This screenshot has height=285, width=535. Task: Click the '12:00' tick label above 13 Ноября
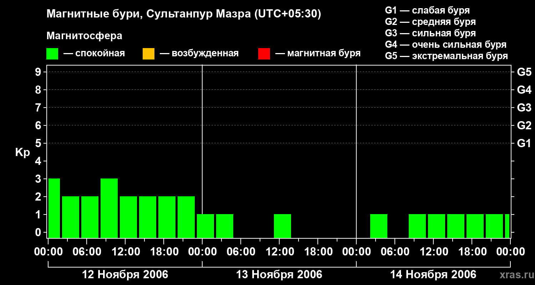coord(279,252)
